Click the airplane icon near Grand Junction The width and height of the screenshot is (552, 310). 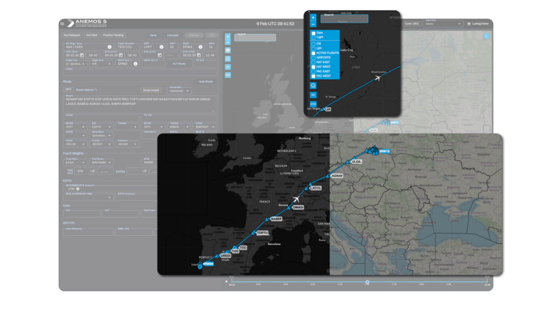point(377,79)
